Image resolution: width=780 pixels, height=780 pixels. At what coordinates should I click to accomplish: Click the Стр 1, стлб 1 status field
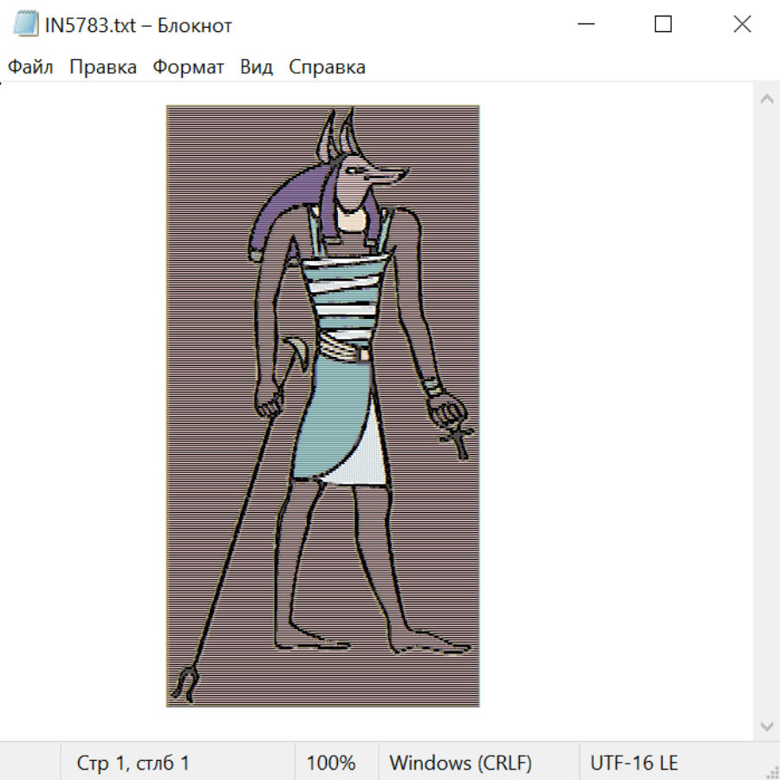[x=133, y=764]
